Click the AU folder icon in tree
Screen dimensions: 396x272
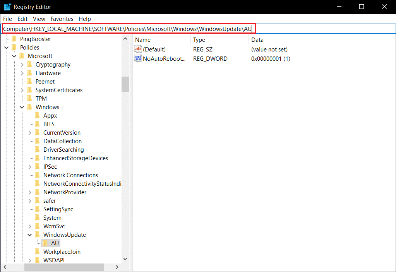coord(45,243)
